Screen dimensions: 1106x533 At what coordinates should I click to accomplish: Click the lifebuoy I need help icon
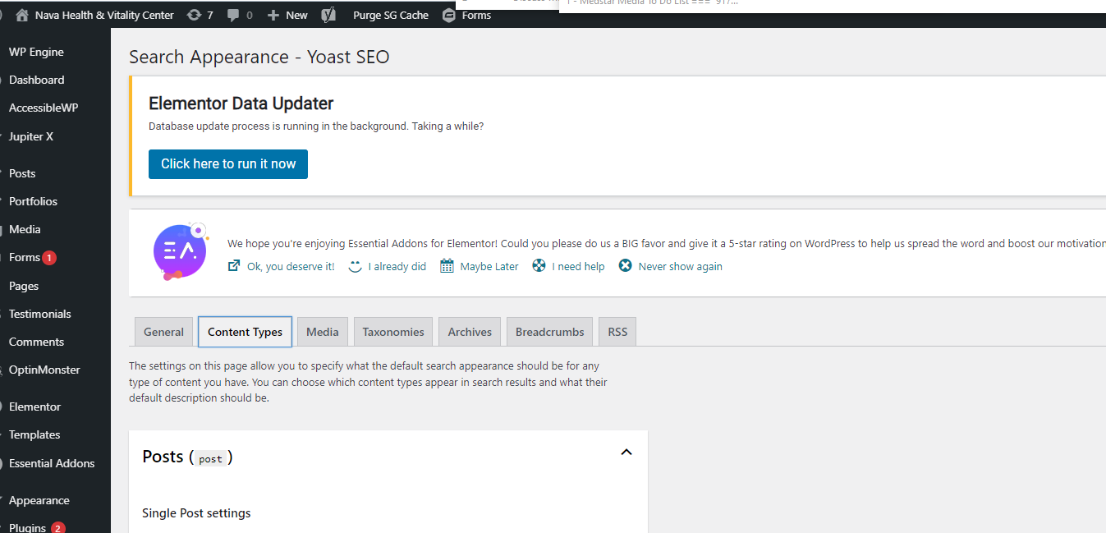click(x=539, y=265)
